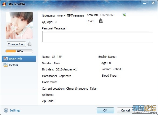Image resolution: width=158 pixels, height=115 pixels.
Task: Open the Settings link
Action: (x=15, y=110)
